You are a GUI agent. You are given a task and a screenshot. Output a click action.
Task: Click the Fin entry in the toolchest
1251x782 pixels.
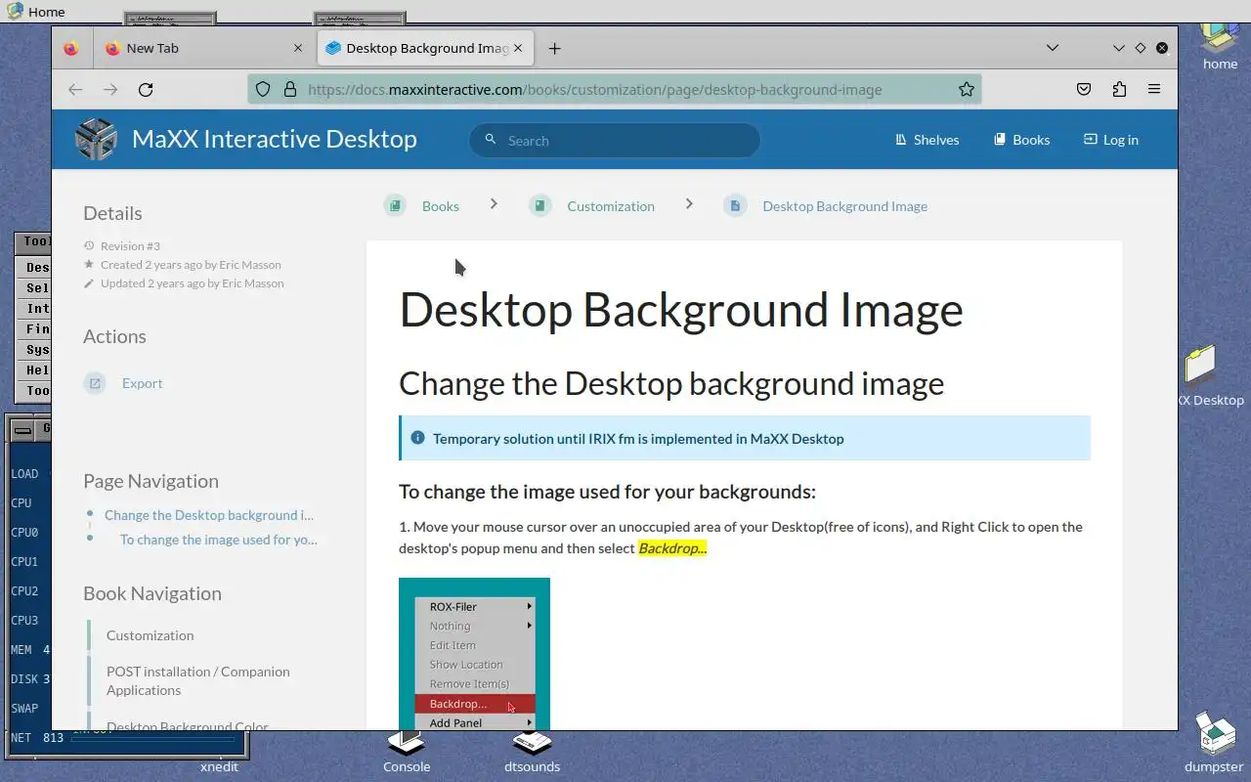coord(35,328)
